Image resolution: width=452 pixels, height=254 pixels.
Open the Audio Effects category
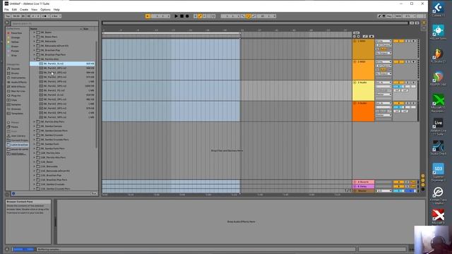[x=19, y=82]
